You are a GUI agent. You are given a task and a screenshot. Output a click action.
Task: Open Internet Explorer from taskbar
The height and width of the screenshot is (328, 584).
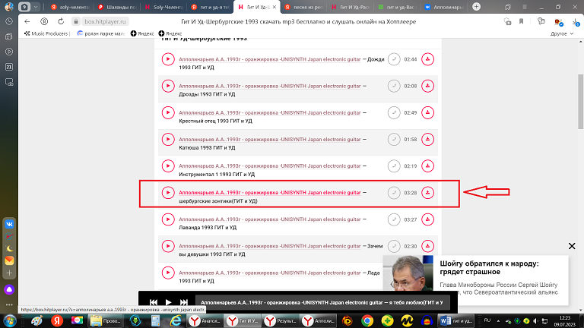pos(176,320)
